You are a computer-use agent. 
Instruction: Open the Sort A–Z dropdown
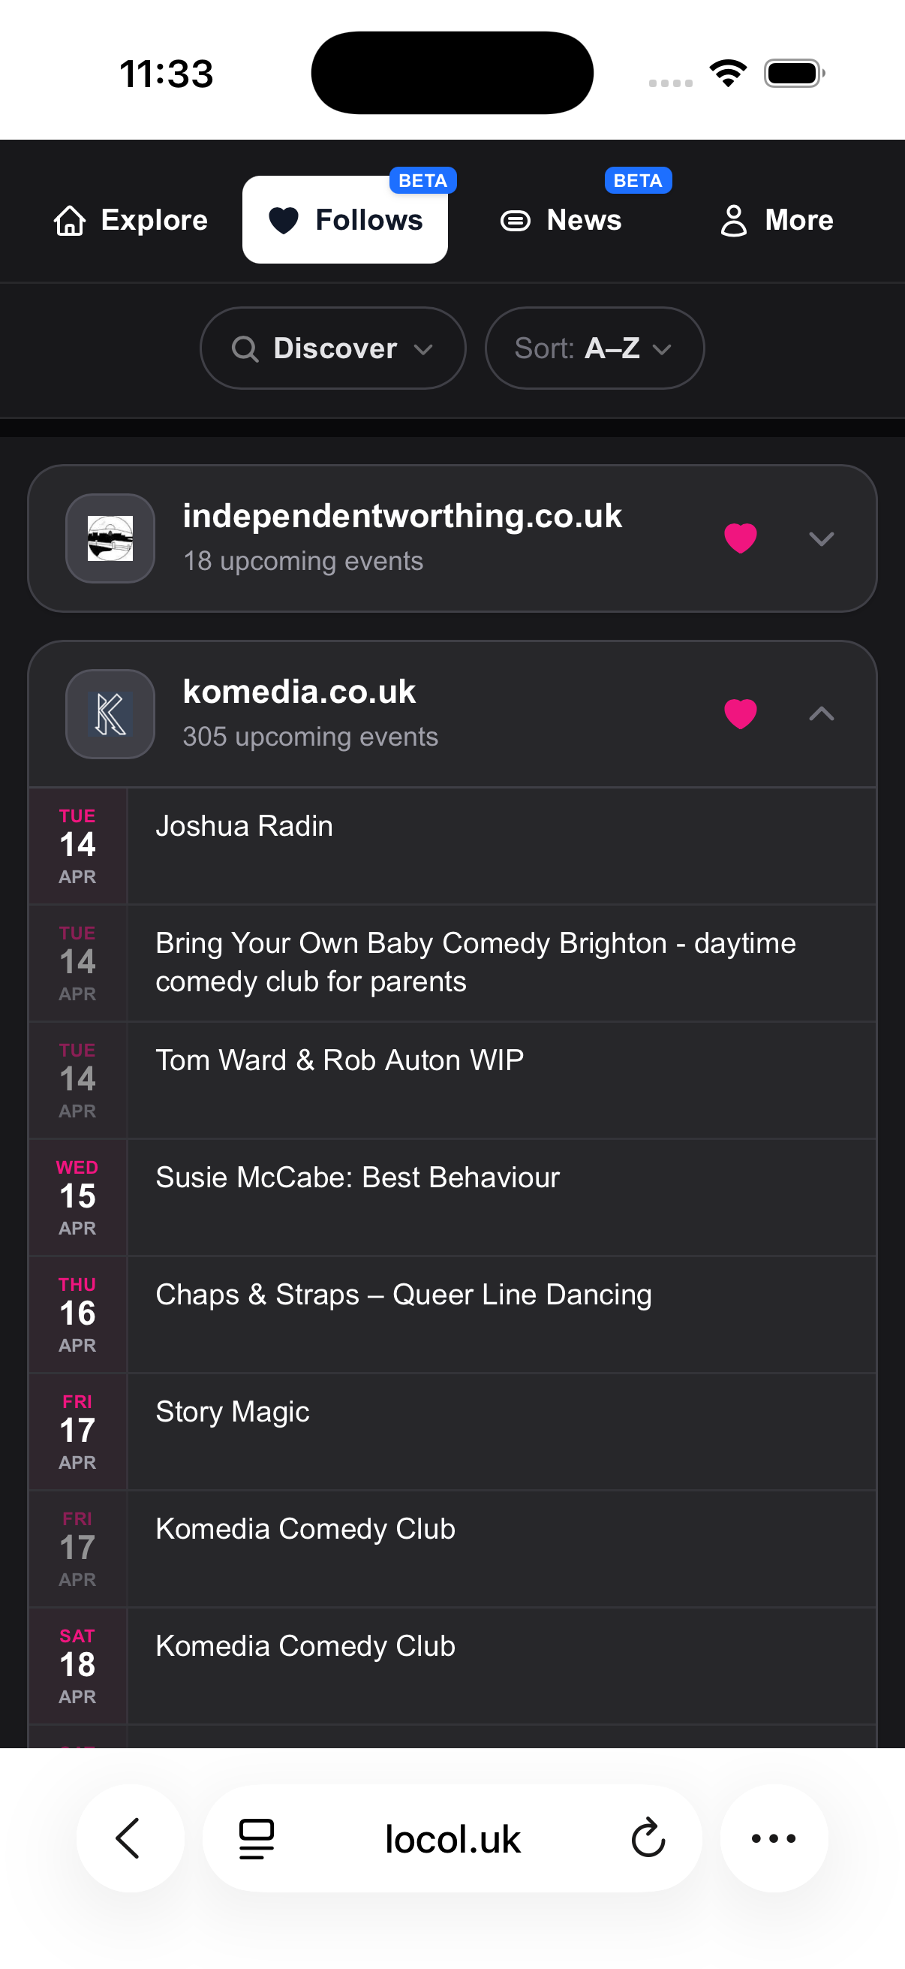pos(594,348)
